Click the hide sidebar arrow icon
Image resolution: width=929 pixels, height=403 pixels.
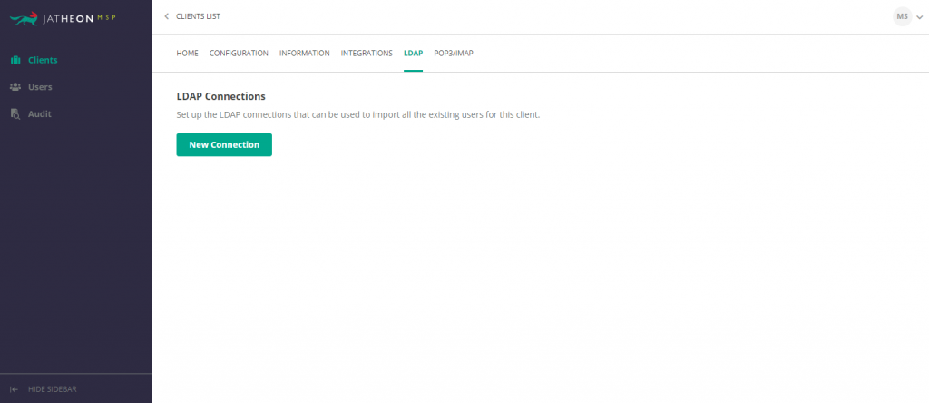pos(14,389)
